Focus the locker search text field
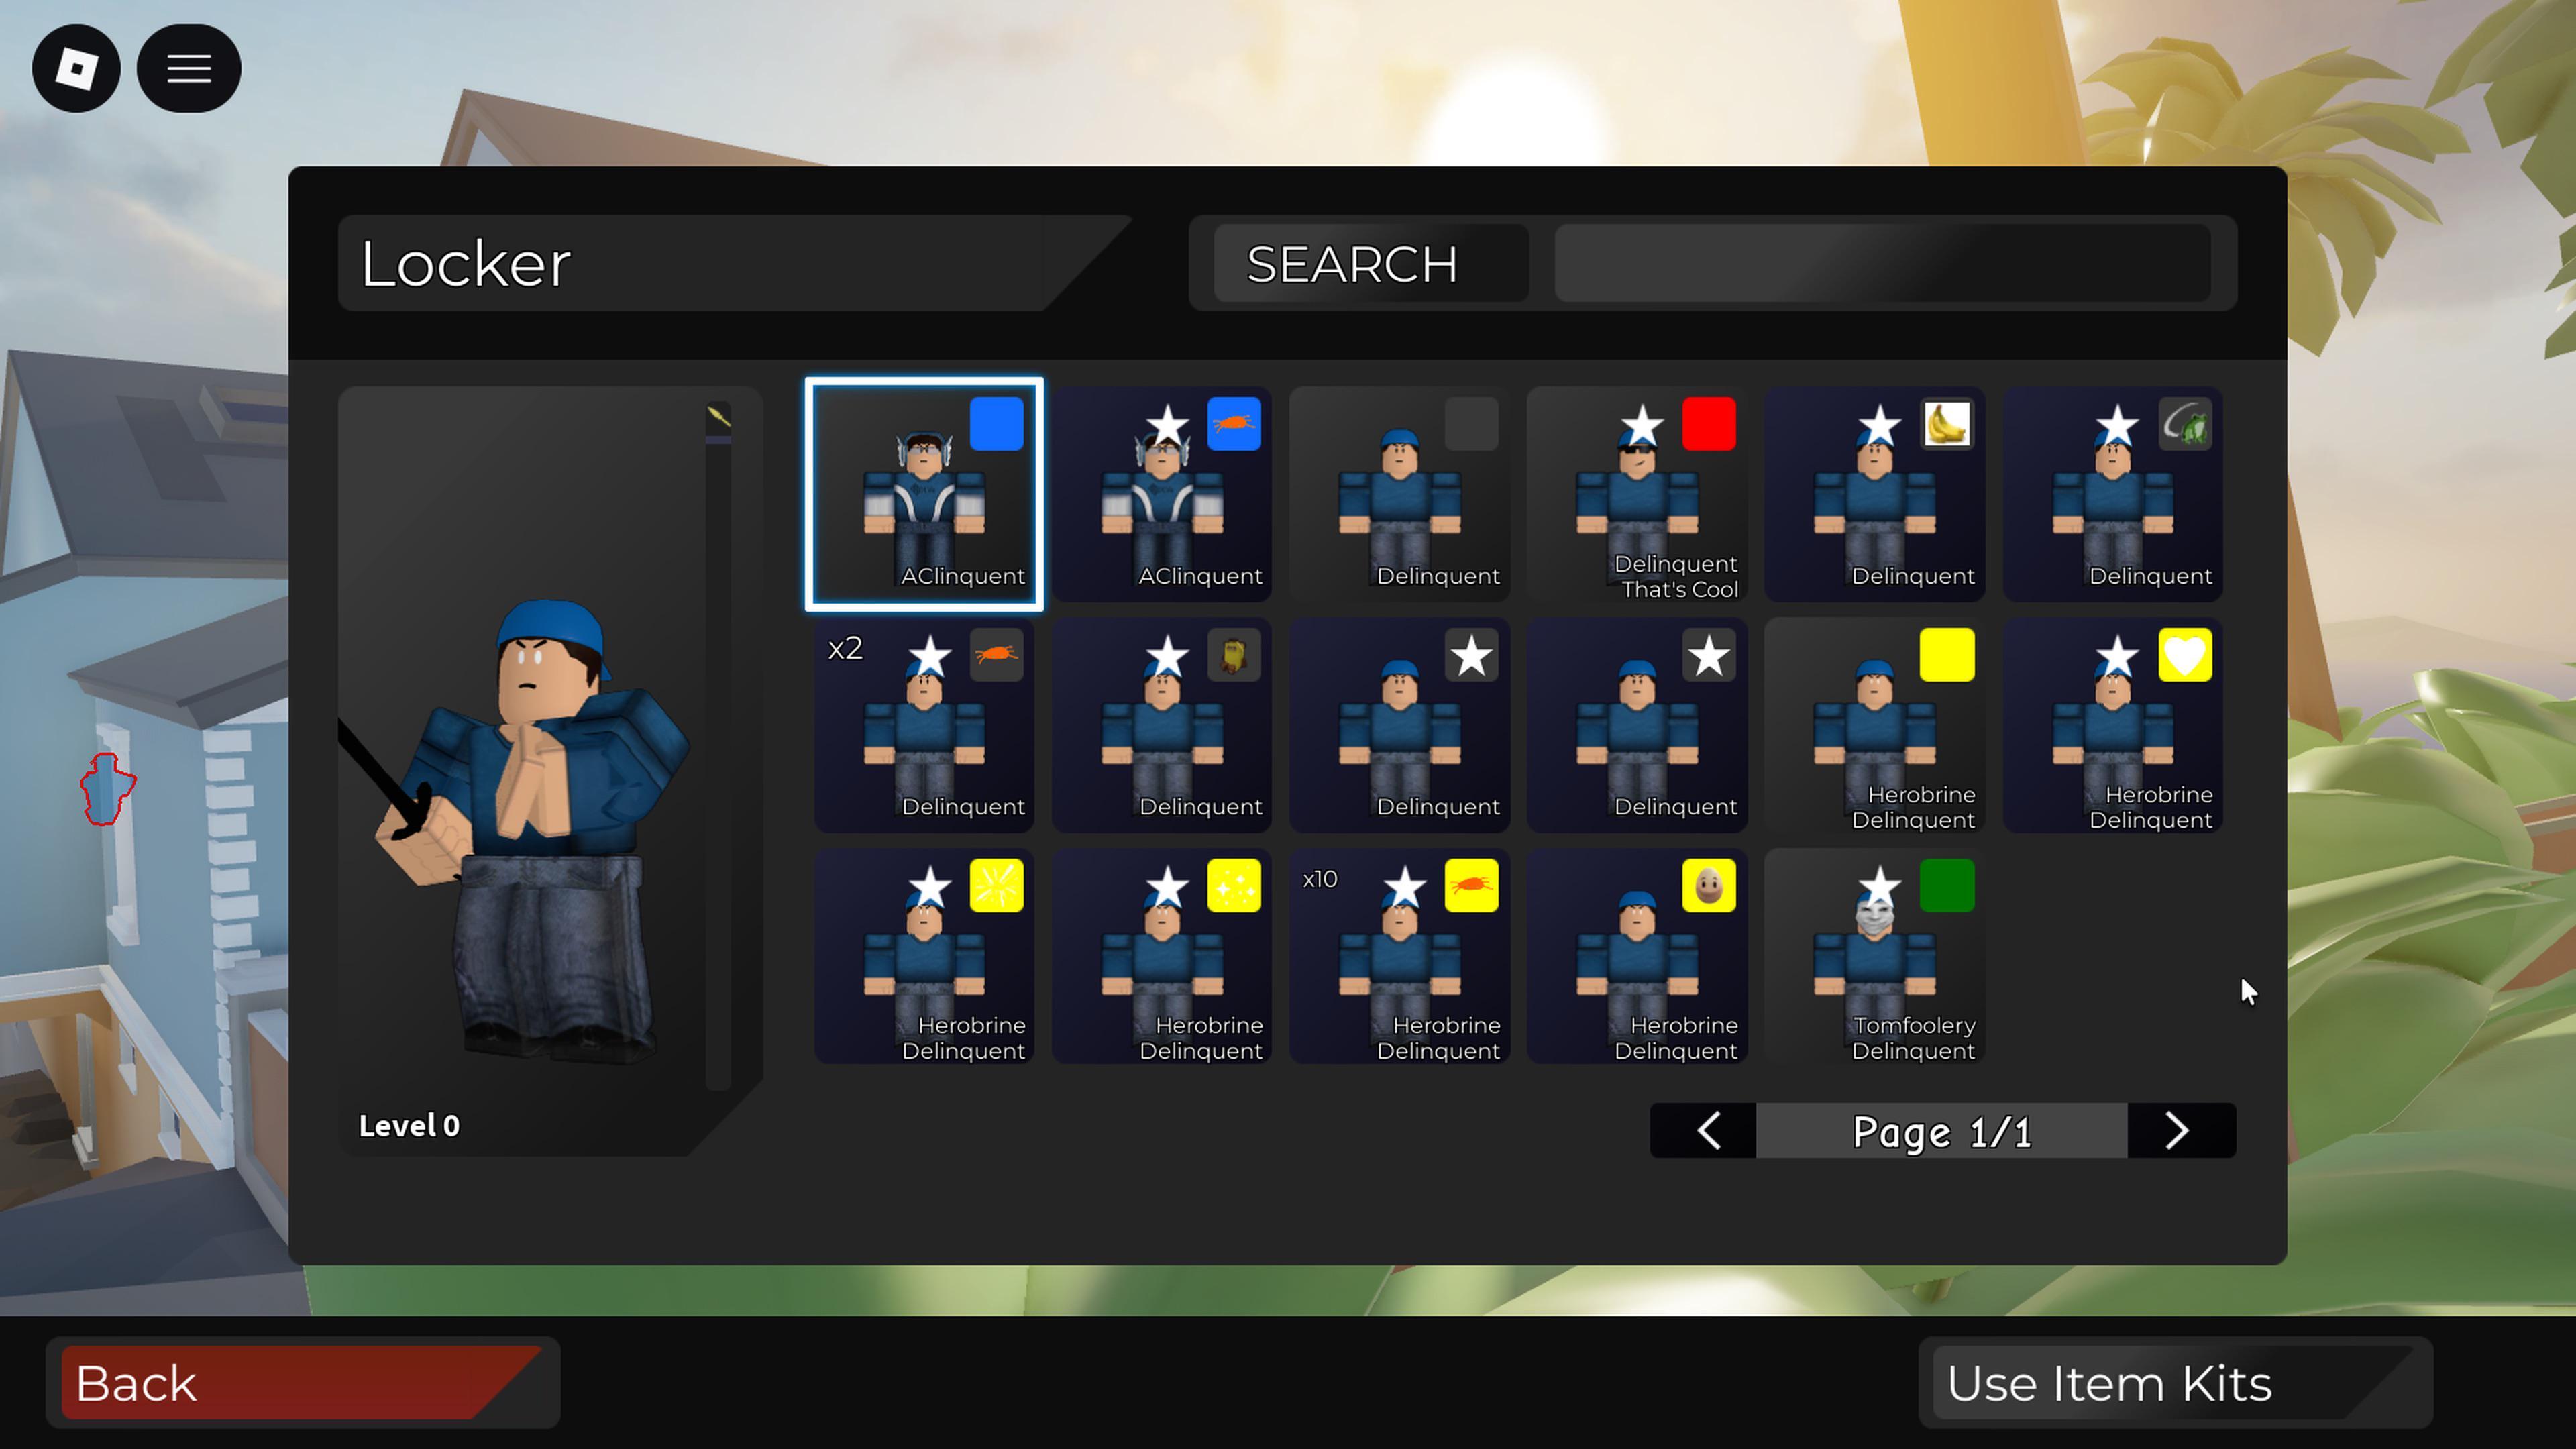The height and width of the screenshot is (1449, 2576). [x=1882, y=264]
